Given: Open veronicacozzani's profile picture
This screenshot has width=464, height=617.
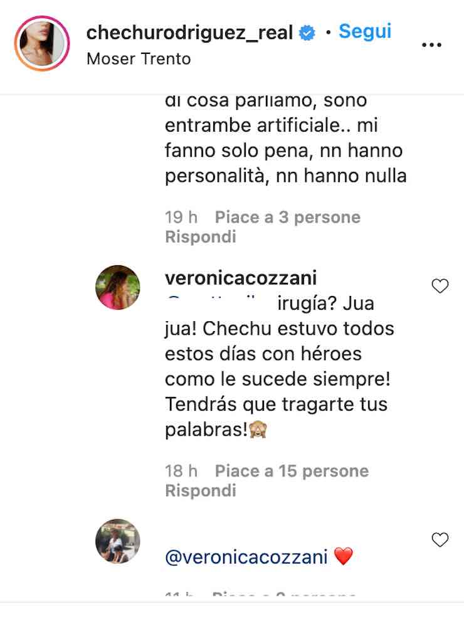Looking at the screenshot, I should coord(118,287).
